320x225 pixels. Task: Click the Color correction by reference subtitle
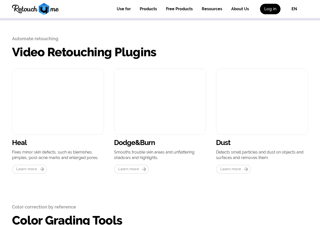click(x=44, y=207)
